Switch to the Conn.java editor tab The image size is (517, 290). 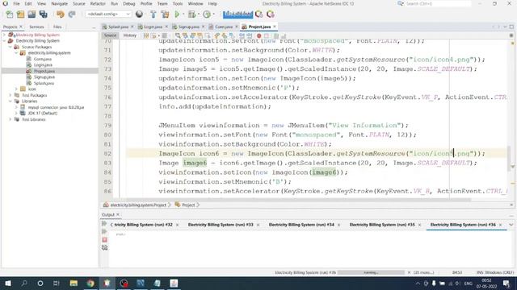pyautogui.click(x=224, y=27)
